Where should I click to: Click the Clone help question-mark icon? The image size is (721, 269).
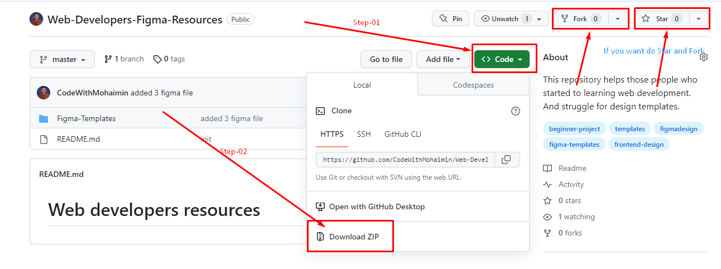pyautogui.click(x=516, y=111)
